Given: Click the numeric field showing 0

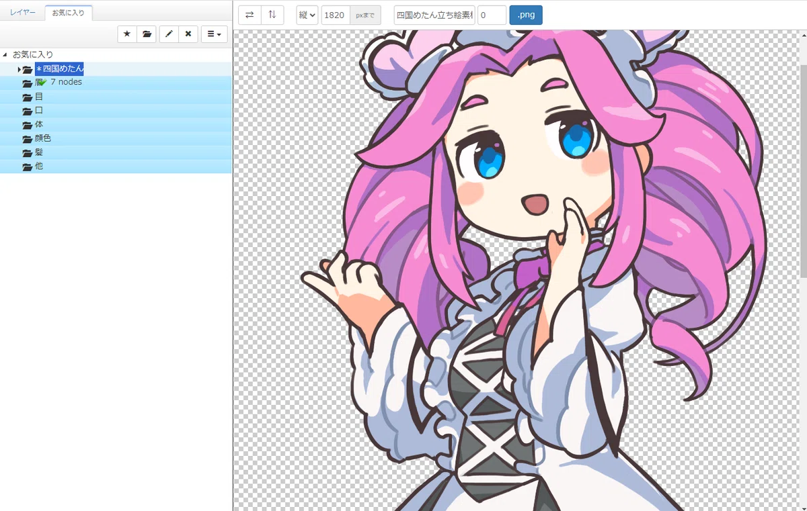Looking at the screenshot, I should [492, 15].
